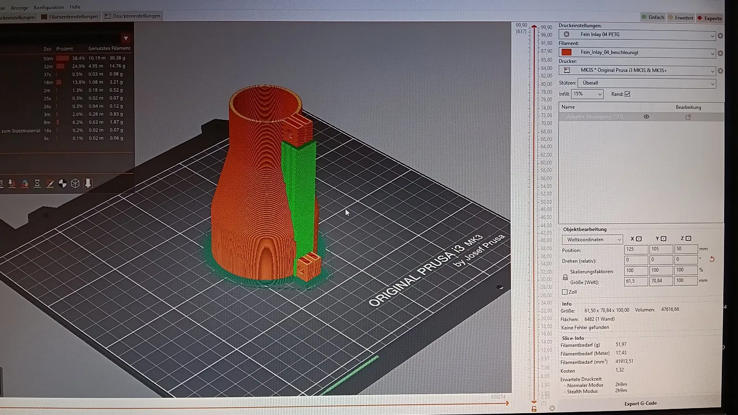The image size is (738, 415).
Task: Click the hourglass icon in the preview toolbar
Action: pyautogui.click(x=37, y=184)
